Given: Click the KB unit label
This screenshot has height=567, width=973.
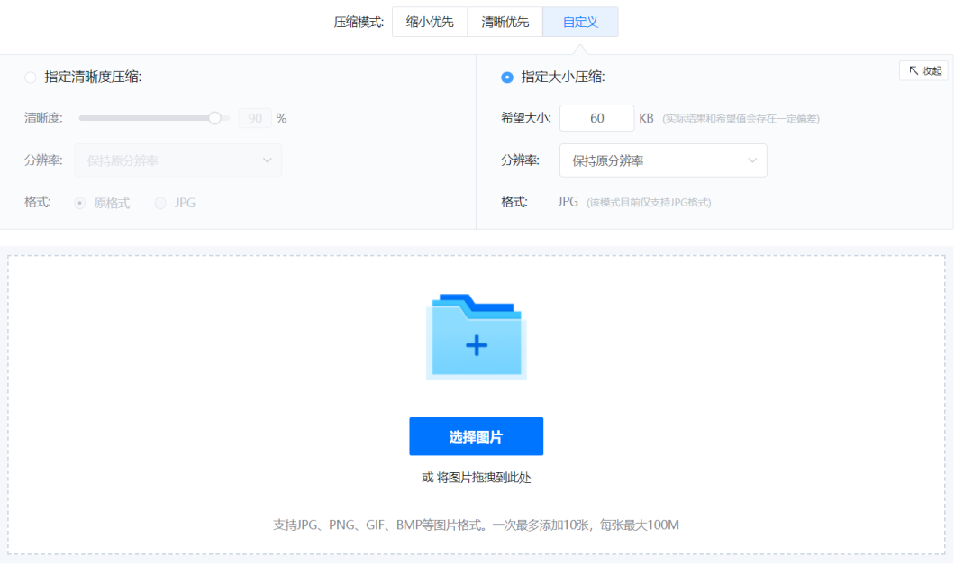Looking at the screenshot, I should coord(646,118).
